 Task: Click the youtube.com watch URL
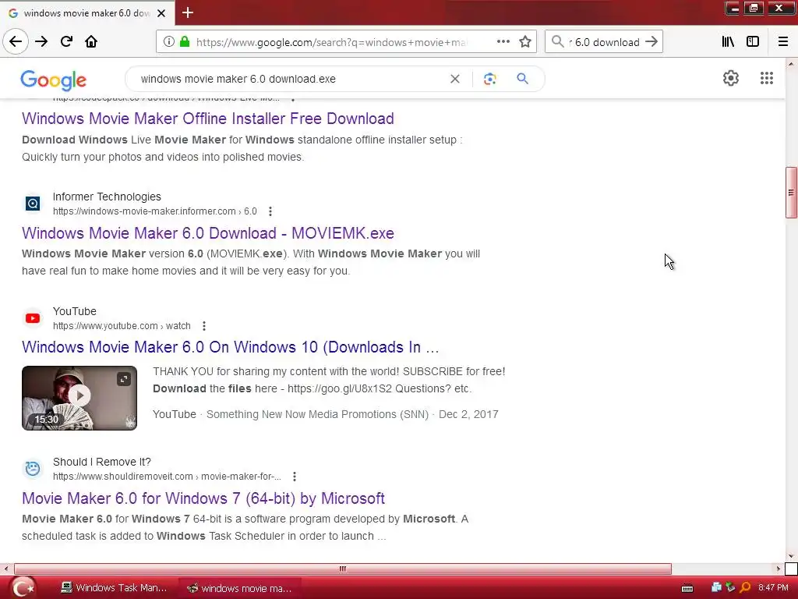tap(122, 326)
